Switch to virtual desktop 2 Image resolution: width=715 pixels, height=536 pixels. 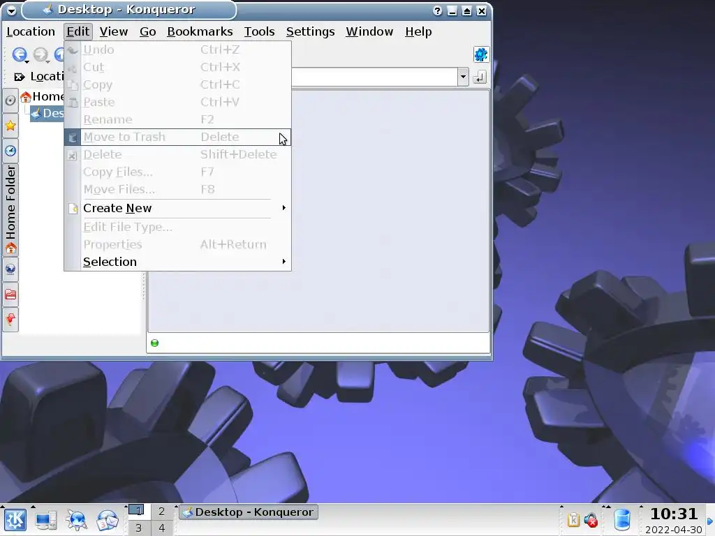point(161,512)
